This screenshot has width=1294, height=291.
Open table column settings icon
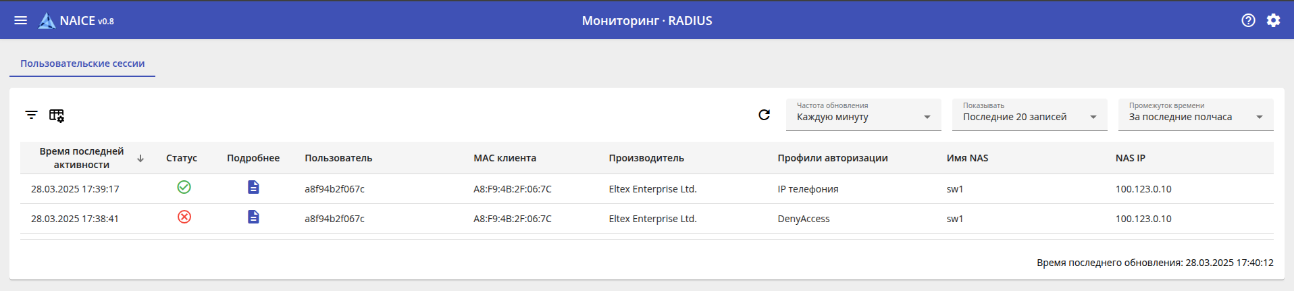(x=57, y=115)
